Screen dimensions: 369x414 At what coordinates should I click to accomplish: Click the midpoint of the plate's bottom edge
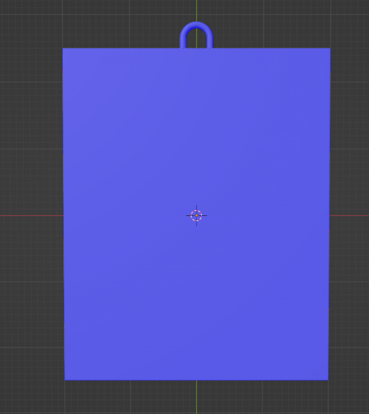pyautogui.click(x=196, y=379)
